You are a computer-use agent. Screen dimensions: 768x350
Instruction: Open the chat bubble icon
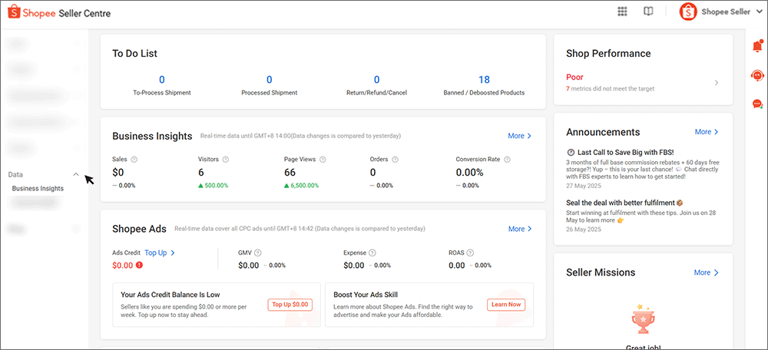pos(758,104)
